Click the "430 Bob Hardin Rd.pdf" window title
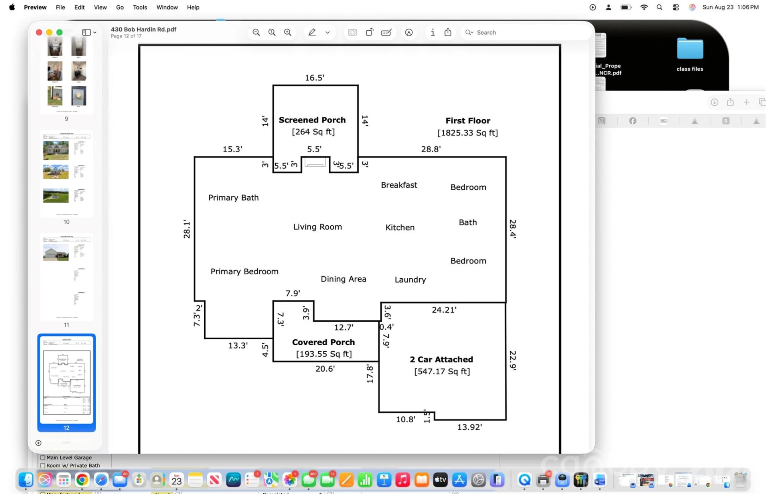Viewport: 766px width, 494px height. pyautogui.click(x=144, y=29)
